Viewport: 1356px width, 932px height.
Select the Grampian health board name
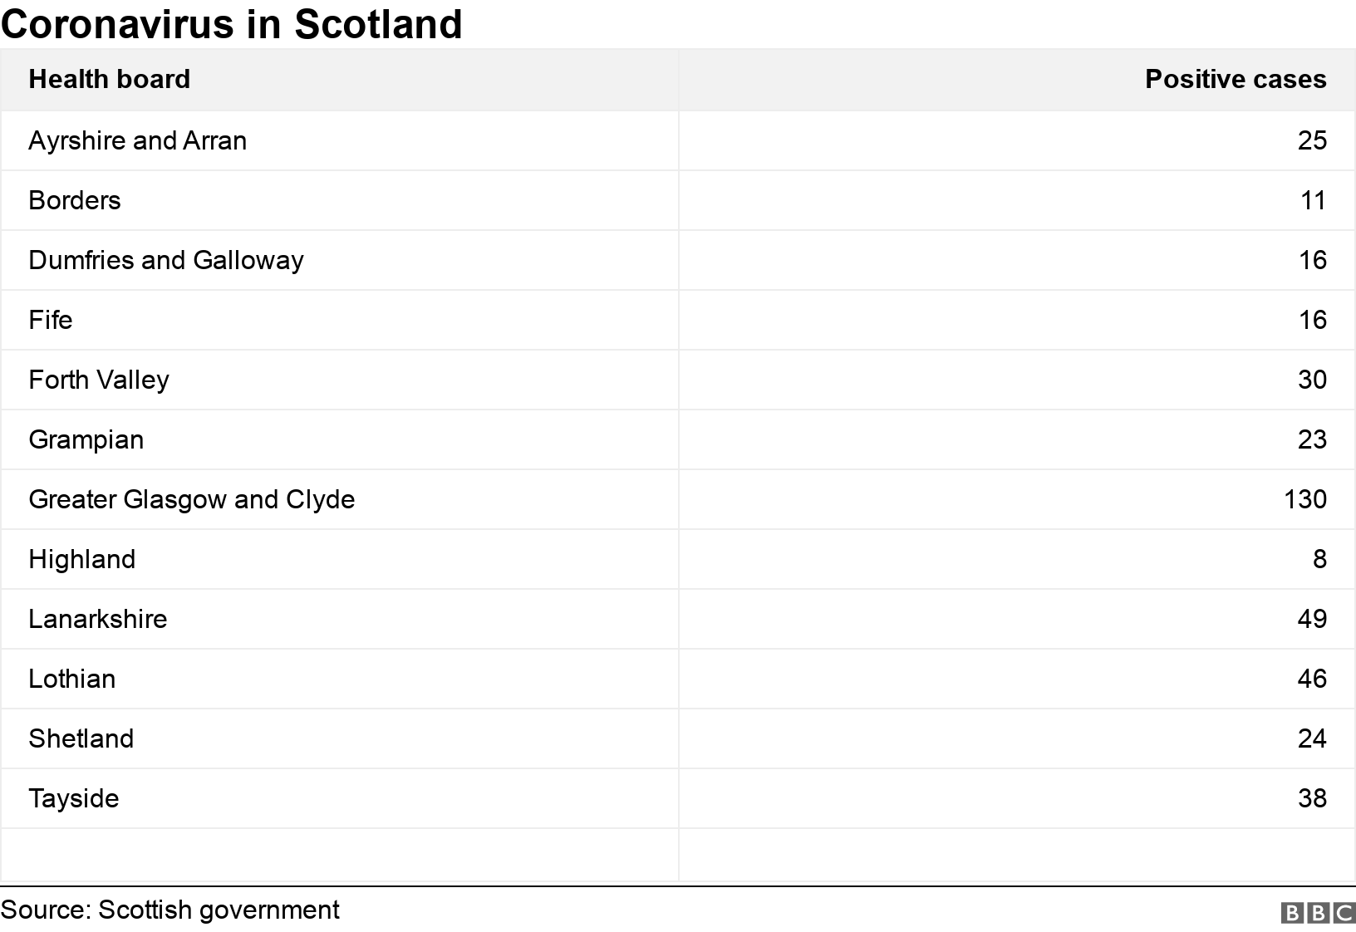click(86, 439)
